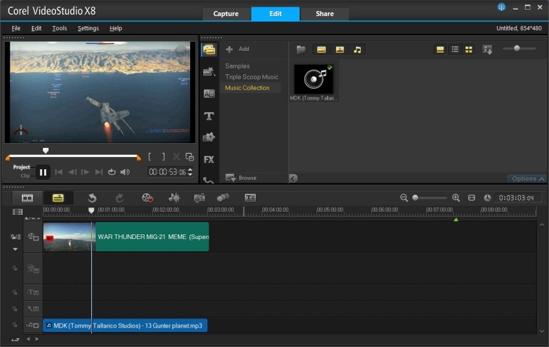Viewport: 549px width, 347px height.
Task: Select the MDK audio clip thumbnail
Action: tap(314, 79)
